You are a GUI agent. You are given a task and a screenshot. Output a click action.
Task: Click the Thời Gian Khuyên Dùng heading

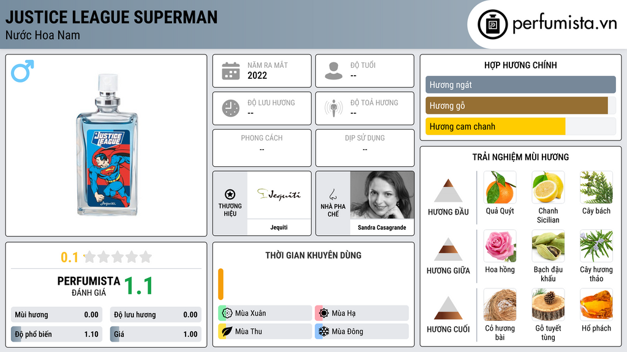coord(313,255)
